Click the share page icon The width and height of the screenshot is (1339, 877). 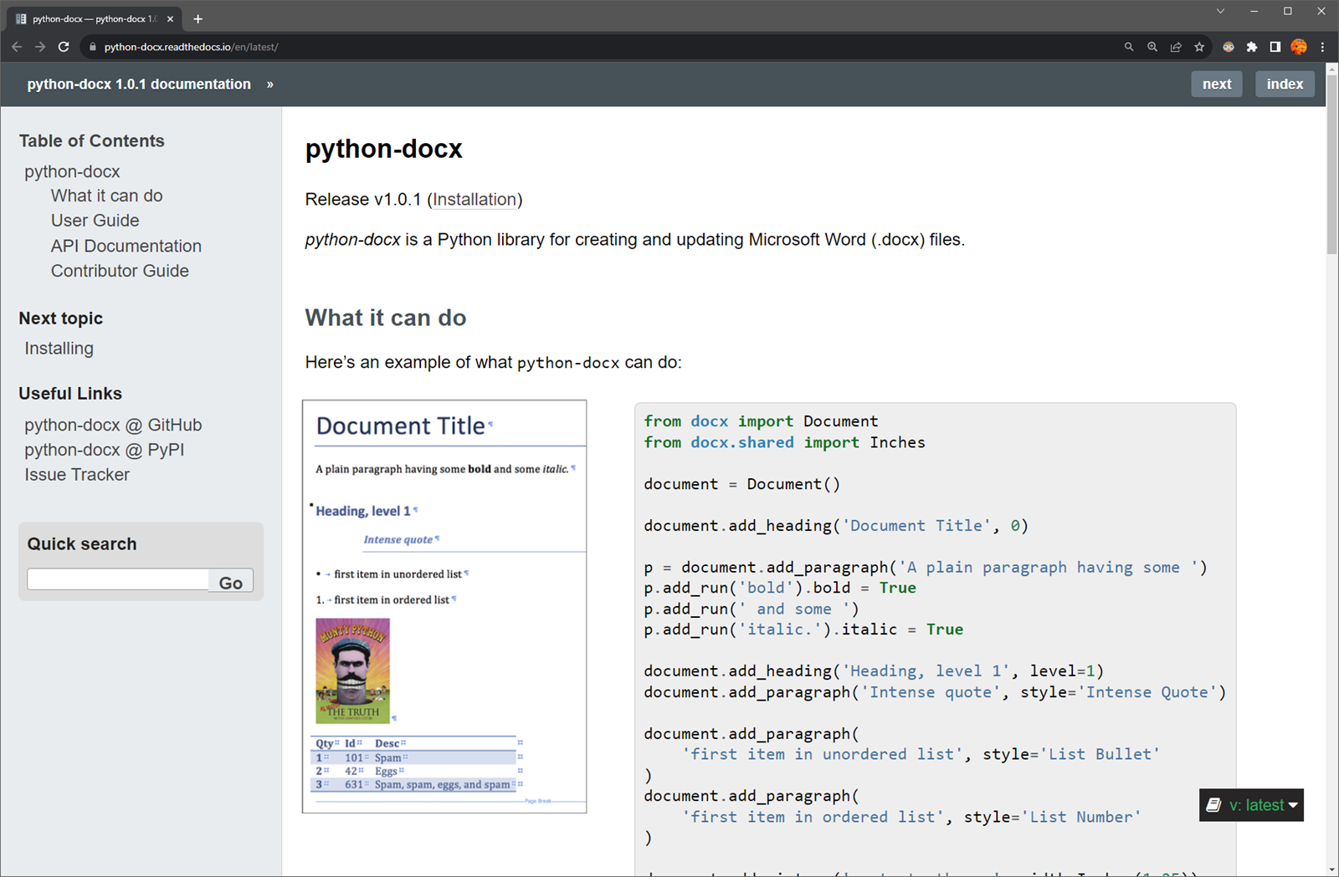(1176, 47)
